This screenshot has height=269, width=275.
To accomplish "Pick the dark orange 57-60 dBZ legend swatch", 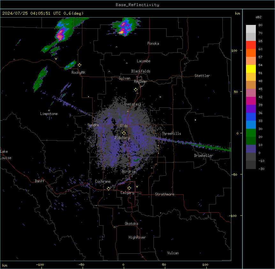I will point(251,53).
